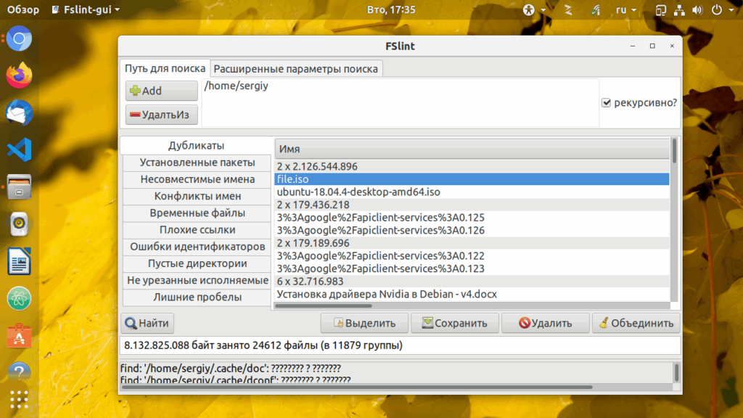
Task: Open Help icon in dock
Action: point(19,371)
